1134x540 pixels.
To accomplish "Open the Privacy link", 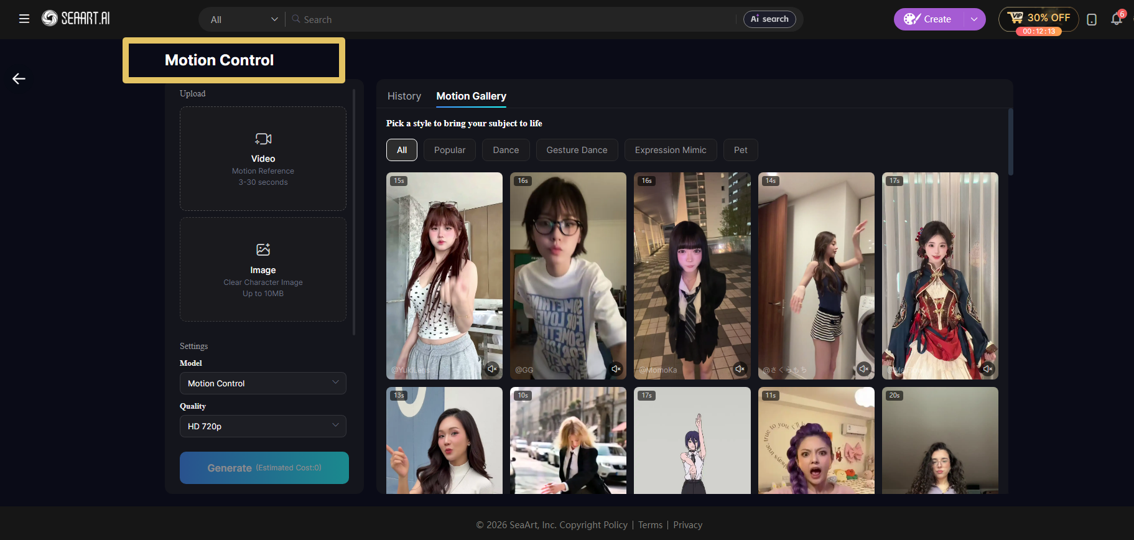I will 688,525.
